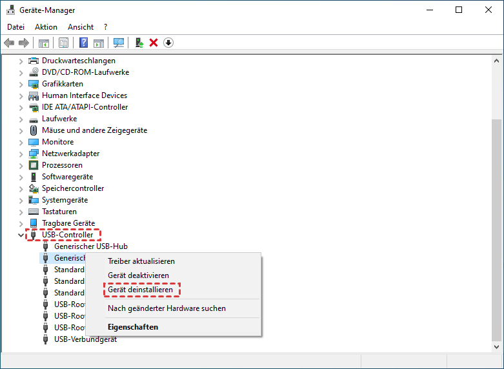This screenshot has height=369, width=504.
Task: Expand the Druckwarteschlangen node
Action: (21, 61)
